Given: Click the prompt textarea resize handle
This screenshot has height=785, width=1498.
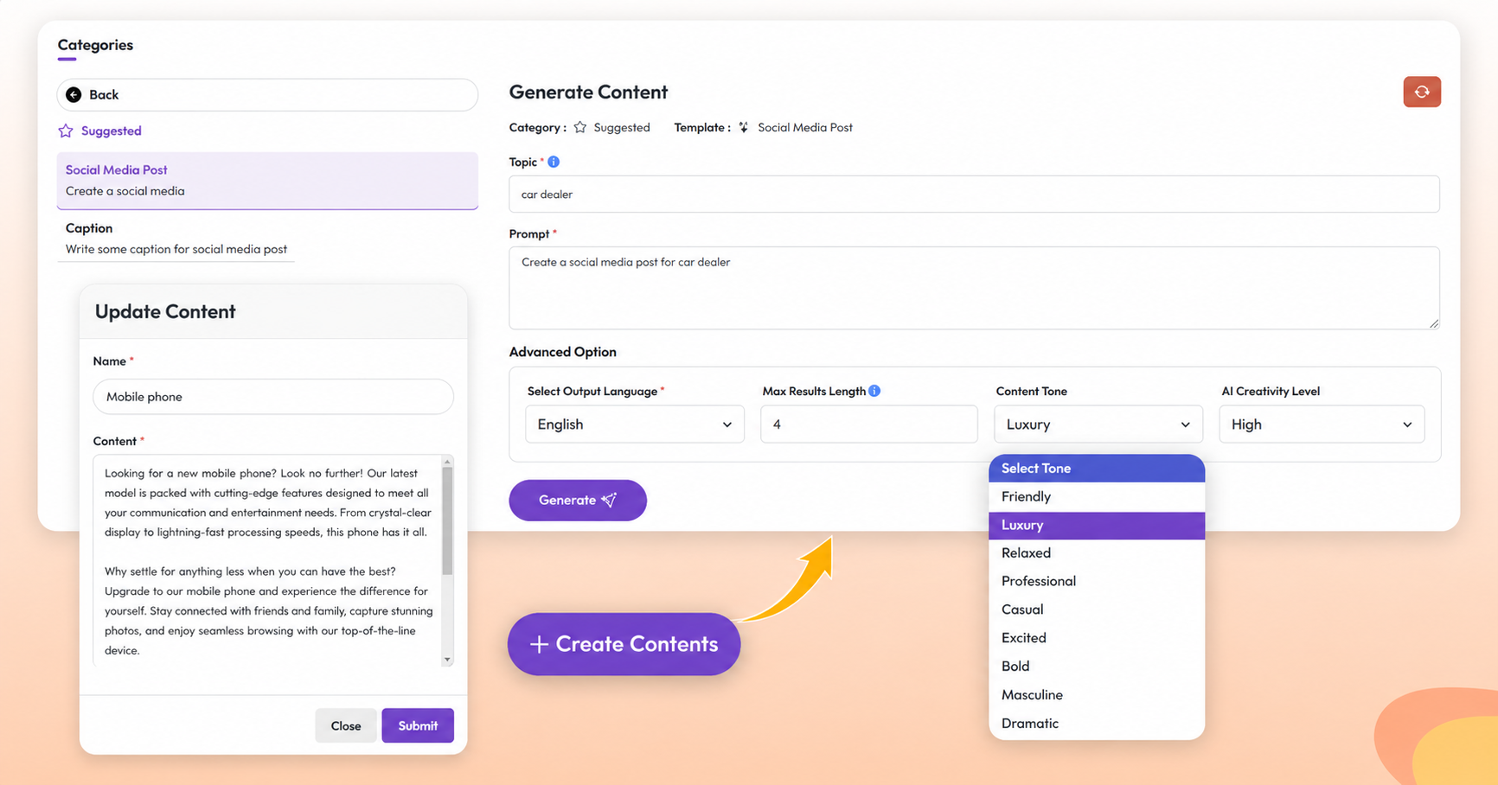Looking at the screenshot, I should (x=1433, y=323).
